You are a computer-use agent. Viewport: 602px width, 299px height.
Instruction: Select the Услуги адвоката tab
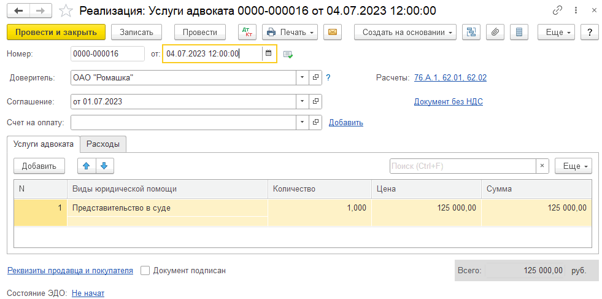[x=44, y=144]
